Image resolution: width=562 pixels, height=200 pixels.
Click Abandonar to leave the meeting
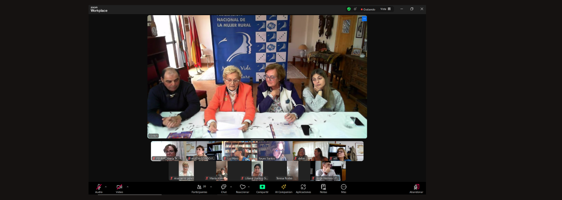416,187
